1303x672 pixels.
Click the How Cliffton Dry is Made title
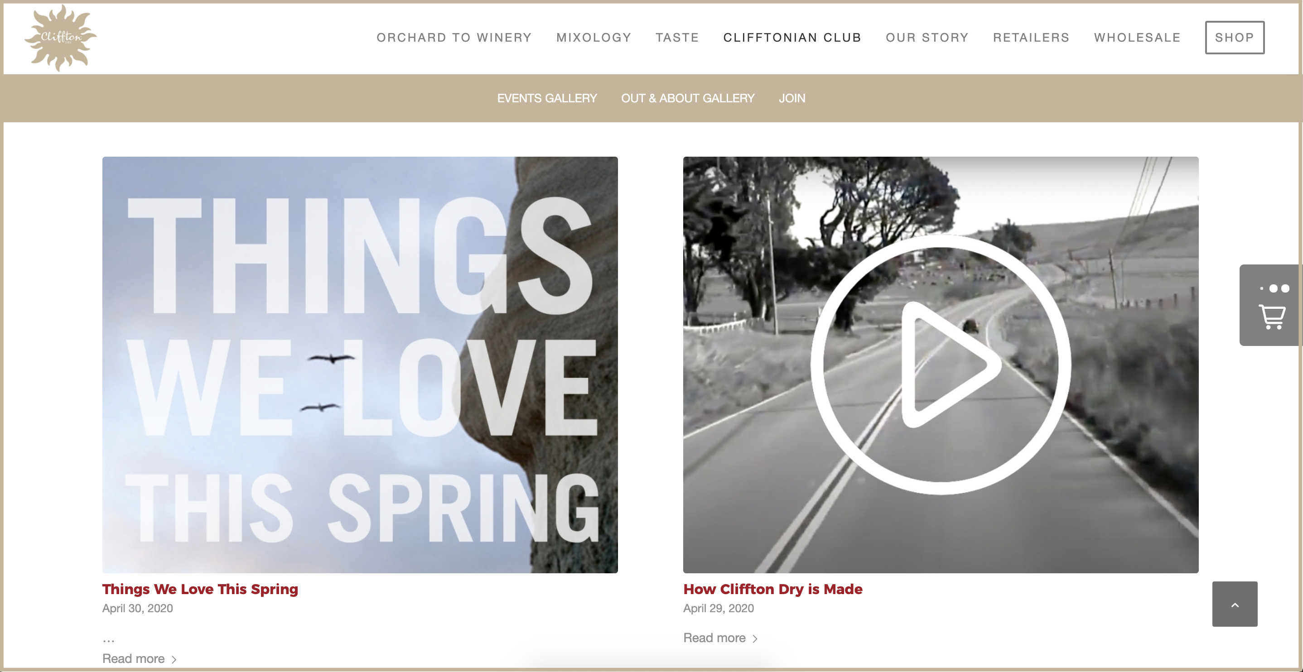pos(773,589)
